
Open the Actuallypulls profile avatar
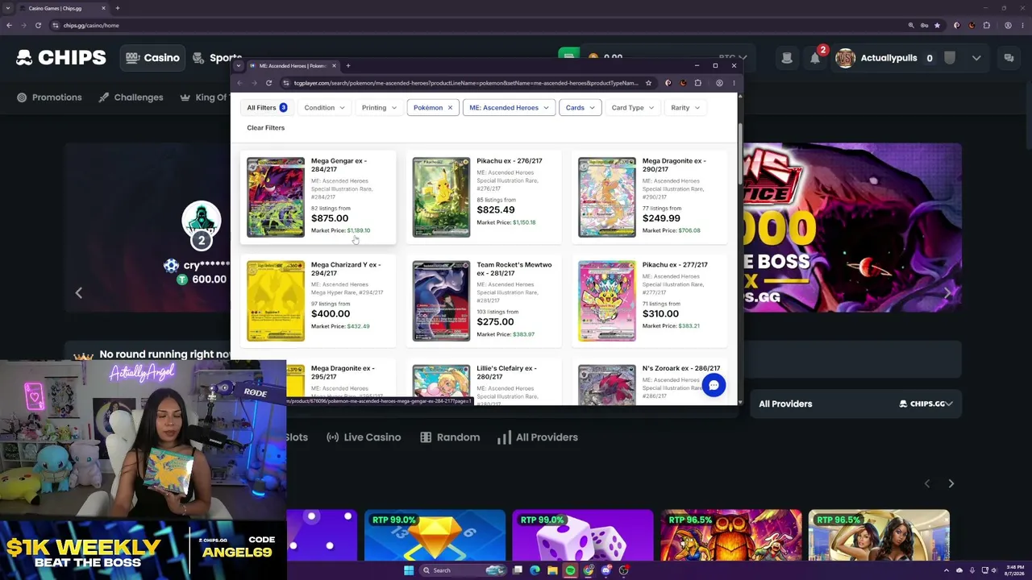(x=845, y=58)
